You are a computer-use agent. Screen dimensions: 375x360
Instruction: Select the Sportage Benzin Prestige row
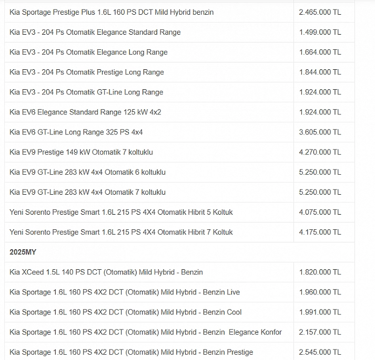pos(179,352)
